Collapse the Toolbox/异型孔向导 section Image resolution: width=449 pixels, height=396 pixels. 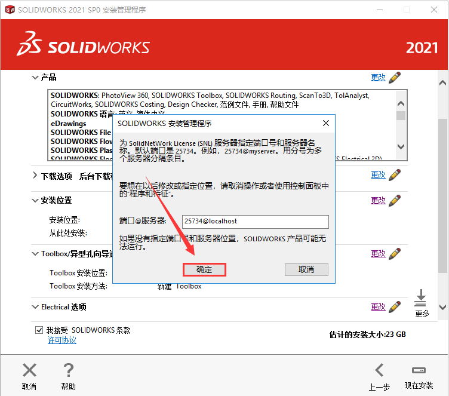click(35, 254)
